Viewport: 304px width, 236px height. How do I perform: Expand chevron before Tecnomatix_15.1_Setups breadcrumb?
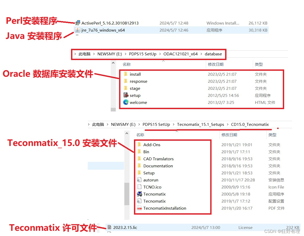173,124
